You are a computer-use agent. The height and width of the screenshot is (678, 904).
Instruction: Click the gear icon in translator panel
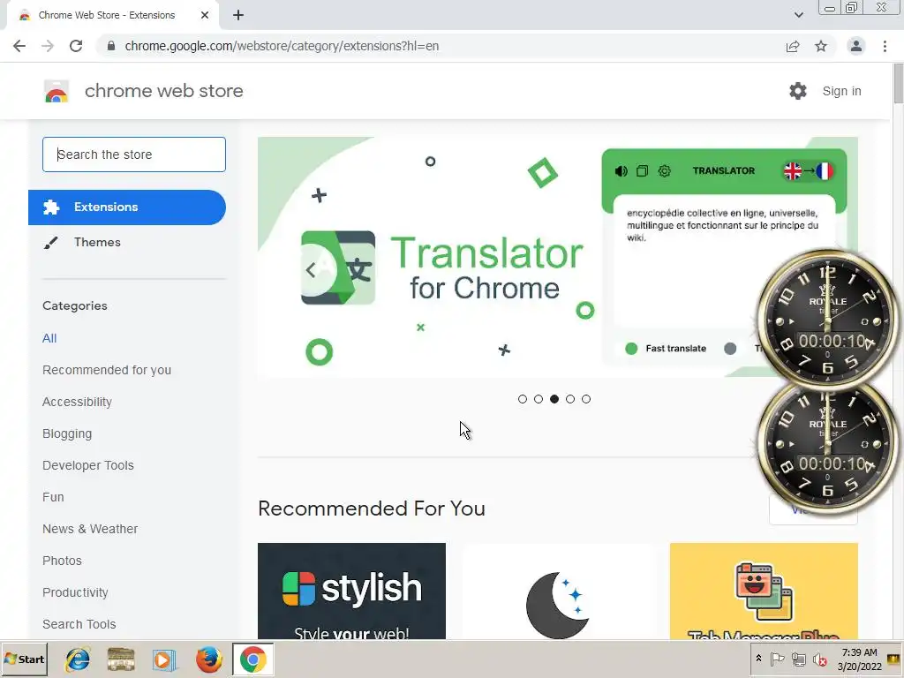pyautogui.click(x=664, y=171)
